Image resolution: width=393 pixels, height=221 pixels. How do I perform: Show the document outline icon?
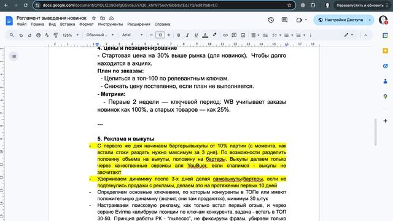click(14, 56)
